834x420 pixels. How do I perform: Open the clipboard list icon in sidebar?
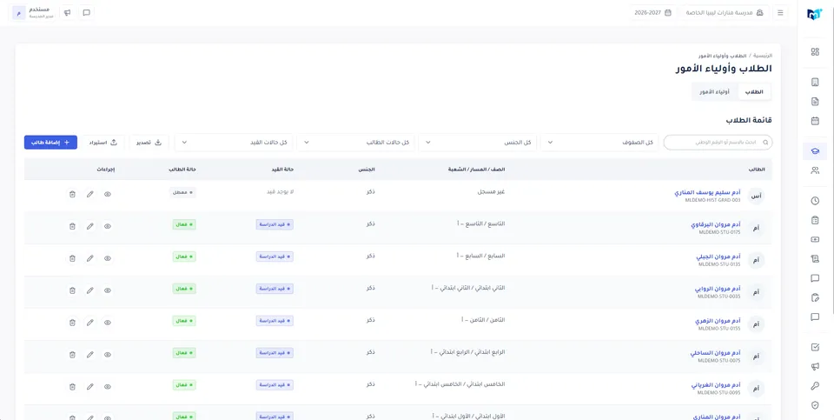click(x=815, y=220)
